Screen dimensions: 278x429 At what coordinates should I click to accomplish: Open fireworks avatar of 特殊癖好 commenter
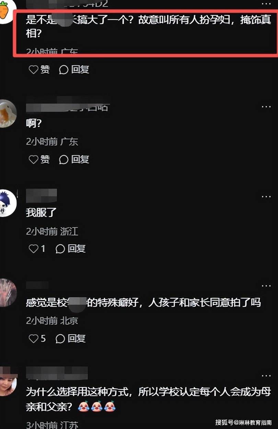coord(8,293)
